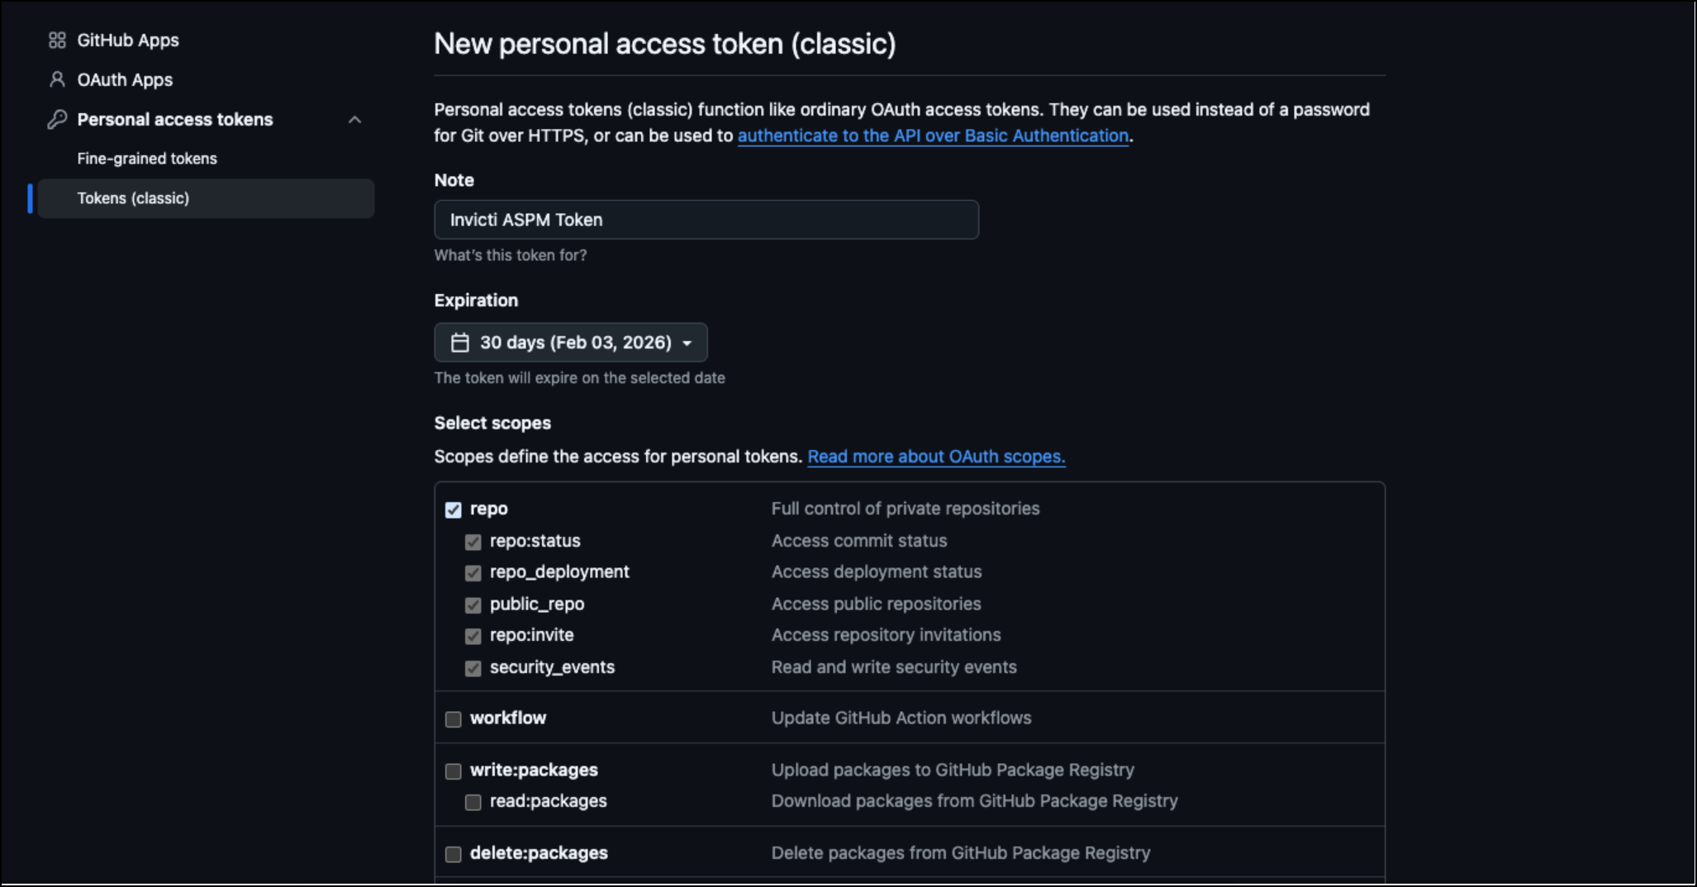1697x887 pixels.
Task: Enable the delete:packages scope
Action: click(x=454, y=854)
